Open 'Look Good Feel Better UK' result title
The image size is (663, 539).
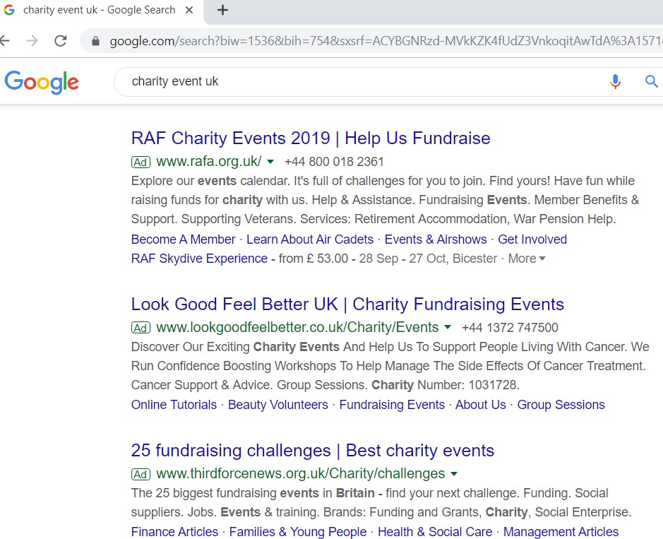(x=347, y=304)
